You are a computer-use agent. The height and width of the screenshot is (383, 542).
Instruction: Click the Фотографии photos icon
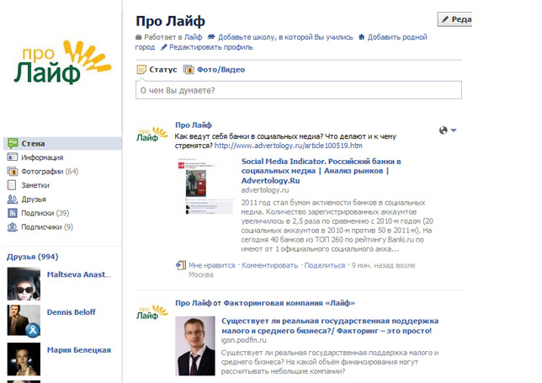tap(13, 172)
